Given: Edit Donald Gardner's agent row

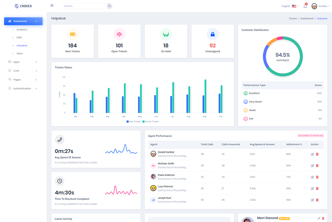Looking at the screenshot, I should [312, 154].
